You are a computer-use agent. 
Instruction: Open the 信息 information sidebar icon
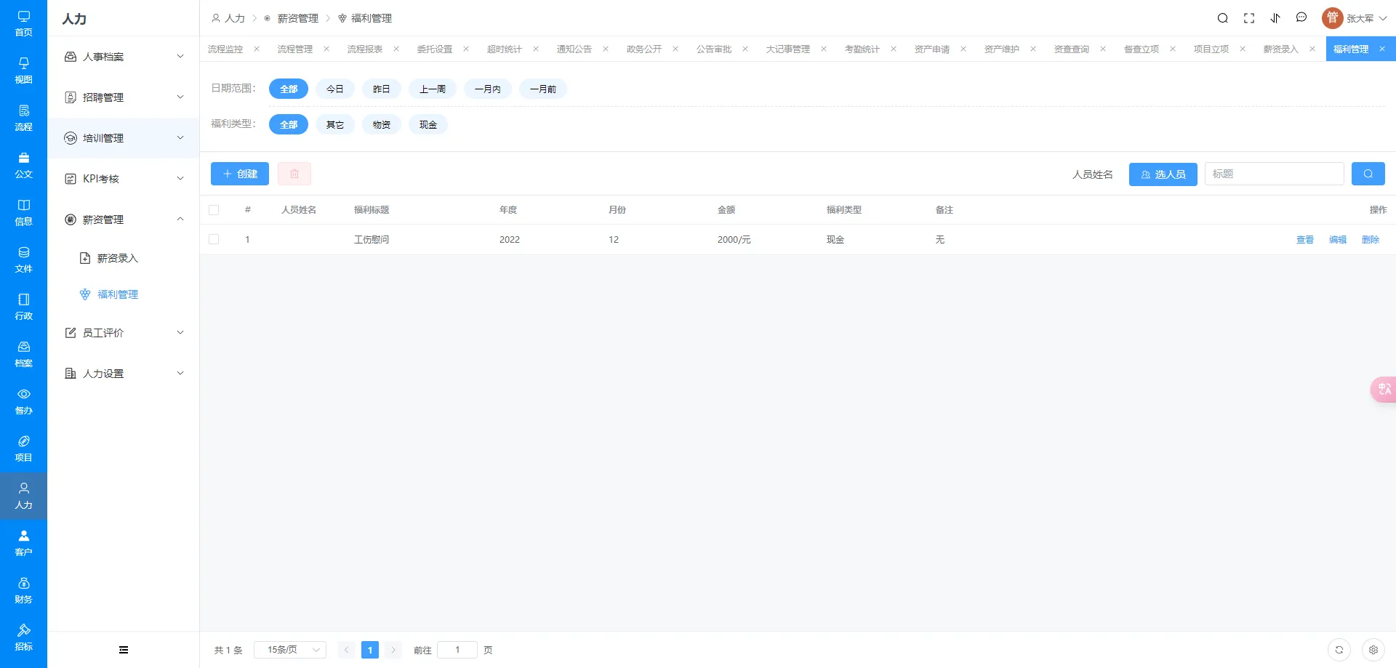click(23, 212)
